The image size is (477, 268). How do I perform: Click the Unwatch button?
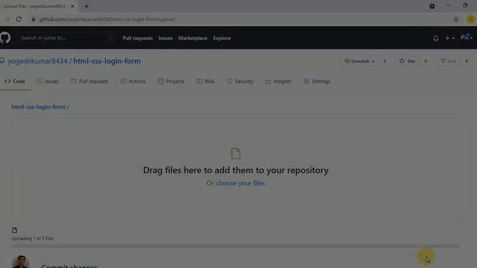[359, 61]
